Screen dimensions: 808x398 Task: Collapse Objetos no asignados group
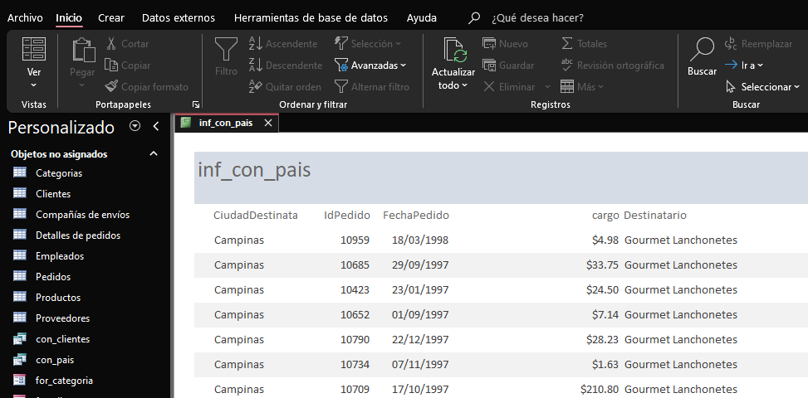(154, 153)
